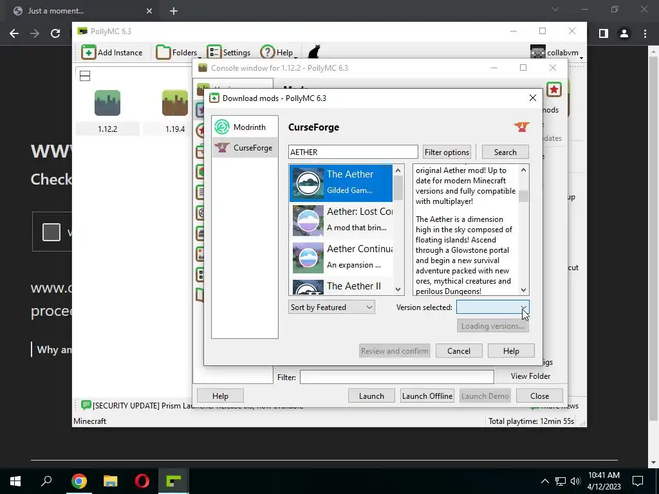Open Opera browser from taskbar
Viewport: 659px width, 494px height.
tap(142, 481)
